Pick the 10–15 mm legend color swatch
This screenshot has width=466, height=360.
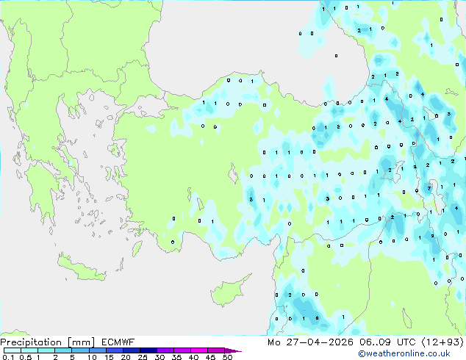click(98, 350)
